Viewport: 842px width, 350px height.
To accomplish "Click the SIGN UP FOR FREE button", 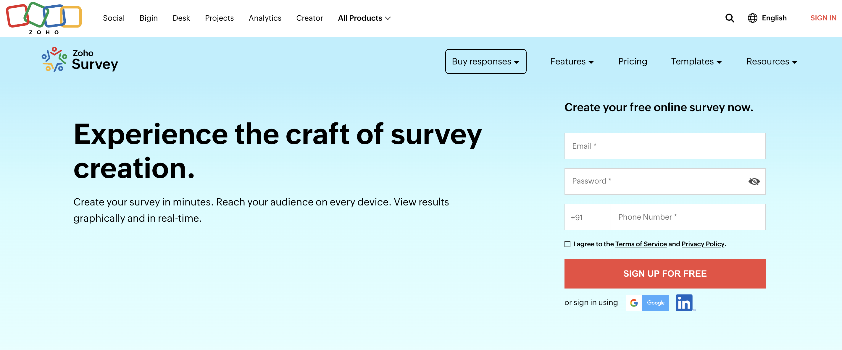I will (665, 274).
